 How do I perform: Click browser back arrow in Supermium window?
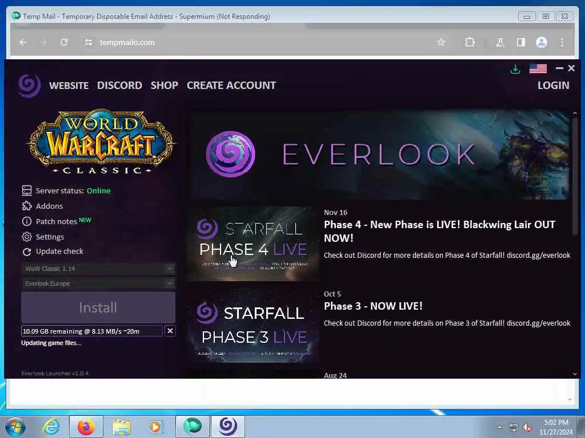(x=23, y=42)
